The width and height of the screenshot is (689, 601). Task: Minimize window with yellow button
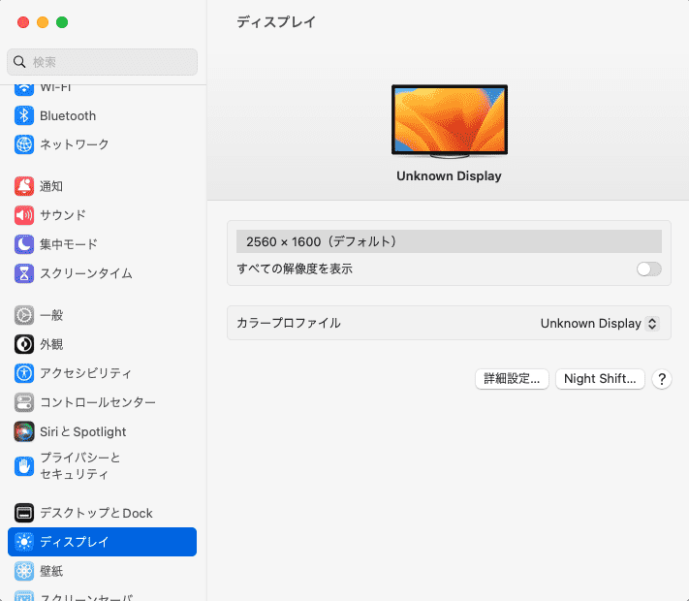tap(43, 22)
